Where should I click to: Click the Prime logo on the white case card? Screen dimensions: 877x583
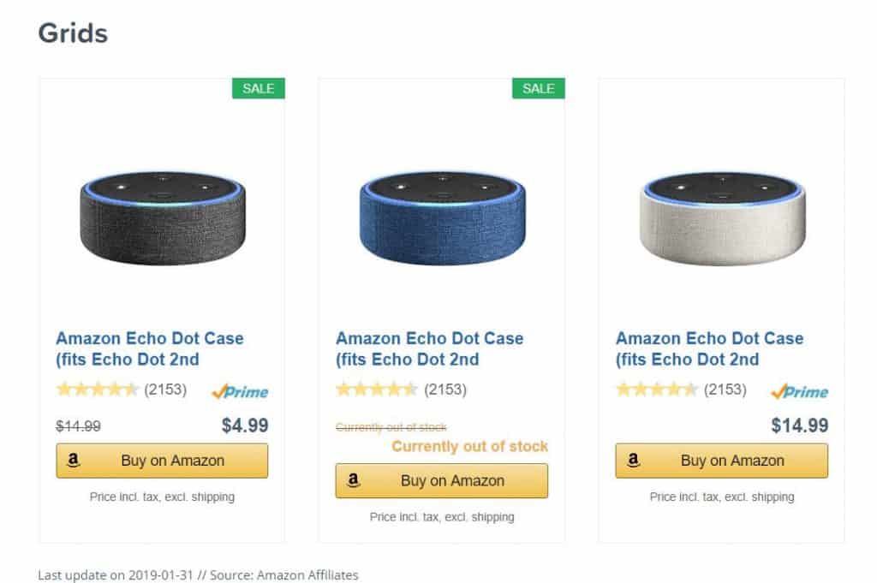(799, 391)
